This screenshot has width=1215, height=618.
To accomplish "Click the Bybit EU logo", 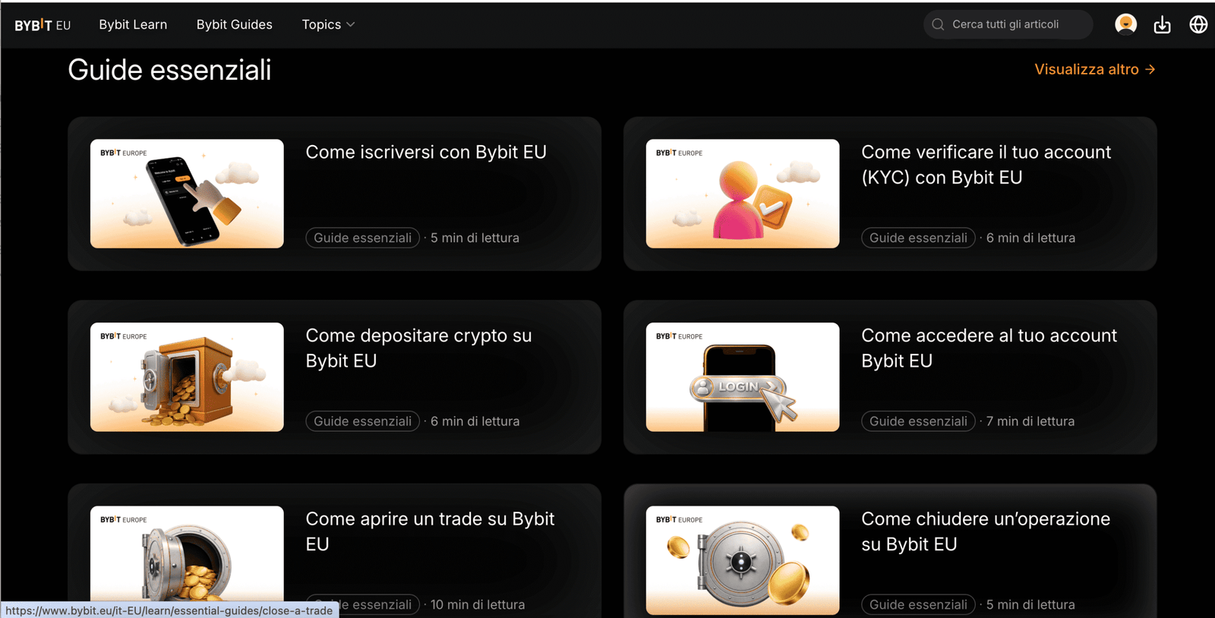I will pyautogui.click(x=43, y=25).
